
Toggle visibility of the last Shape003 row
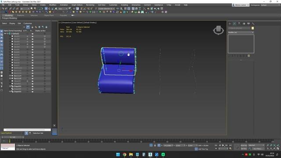pos(10,92)
